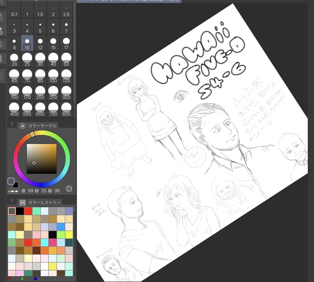Image resolution: width=314 pixels, height=282 pixels.
Task: Open the カラーサークル tab
Action: 38,126
